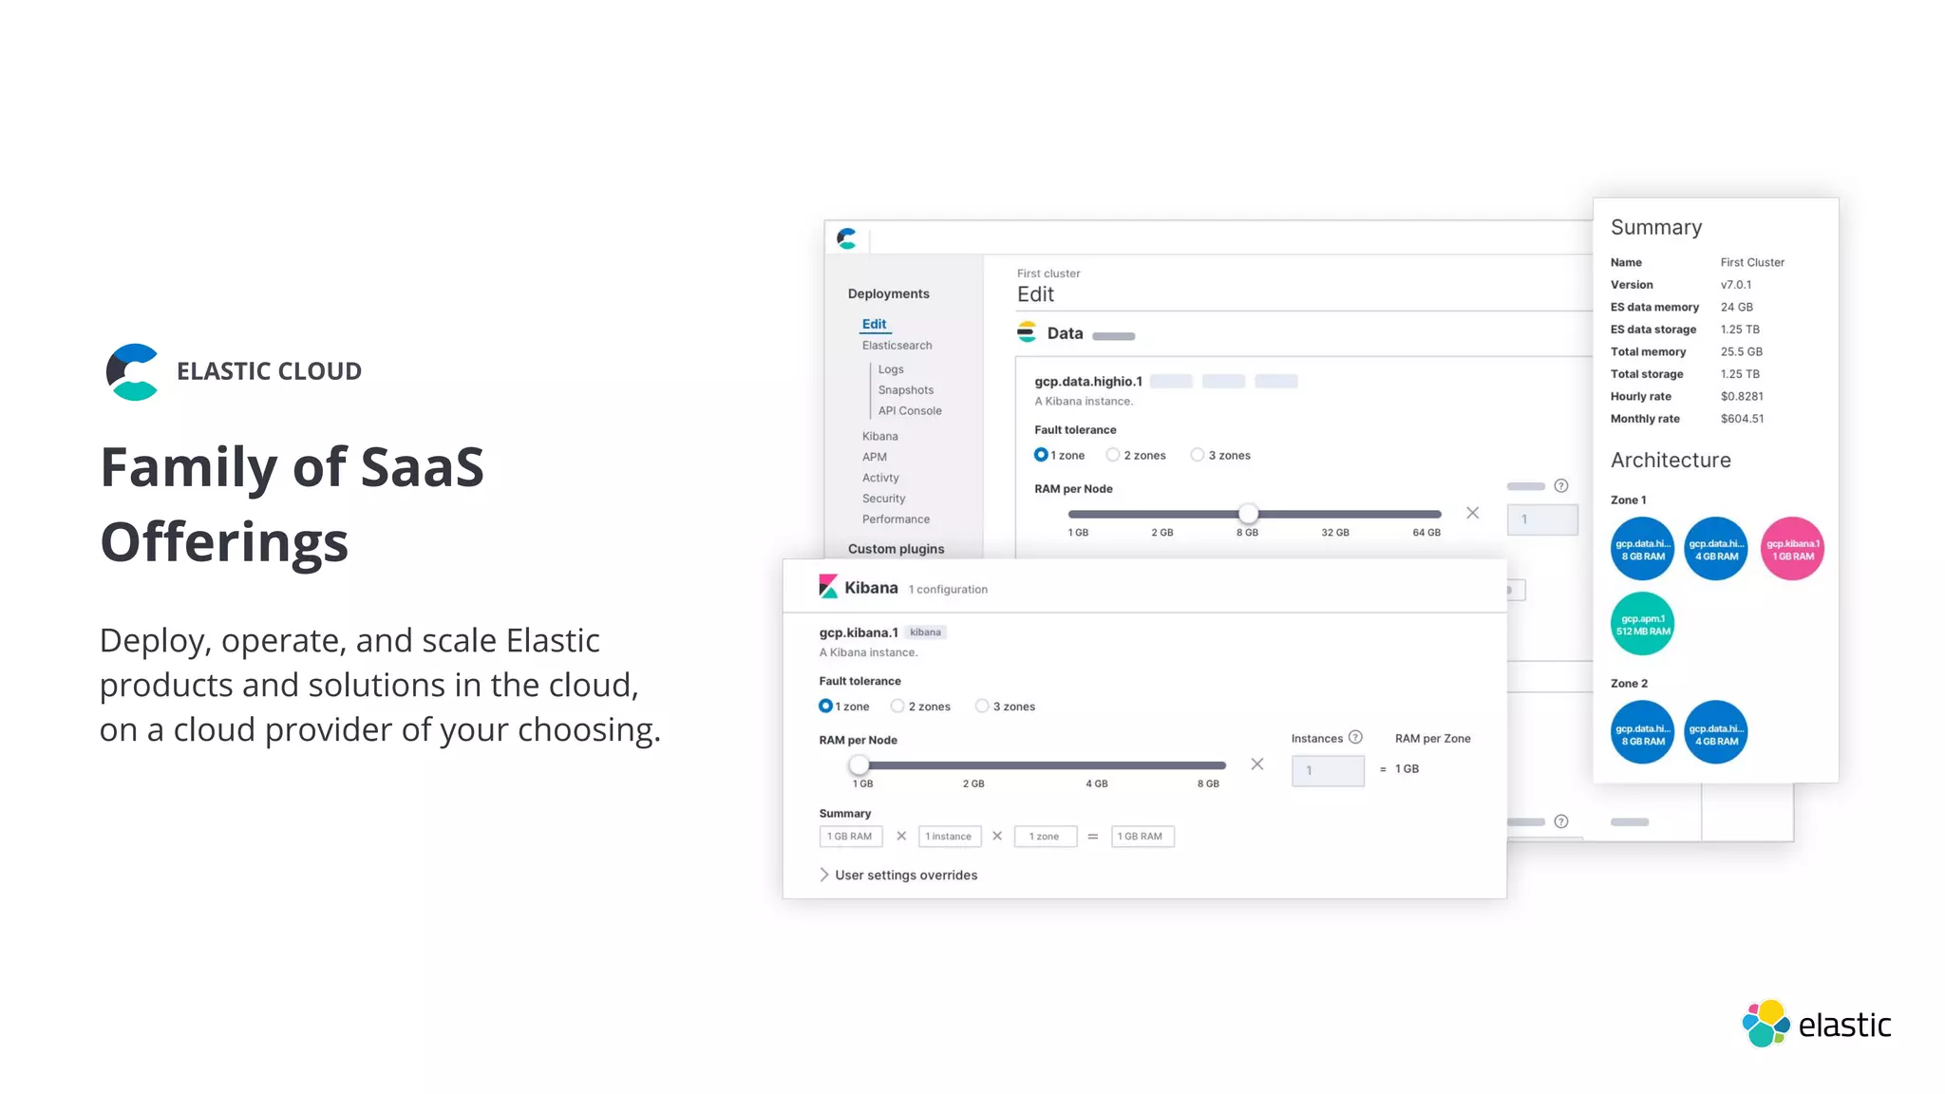Viewport: 1945px width, 1094px height.
Task: Click the First cluster breadcrumb text
Action: click(1048, 273)
